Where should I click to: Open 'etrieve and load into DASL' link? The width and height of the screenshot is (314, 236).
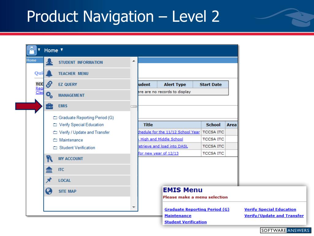tap(163, 146)
